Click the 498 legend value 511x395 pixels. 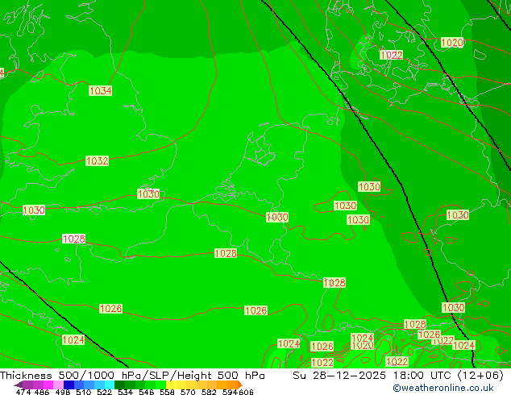(x=64, y=392)
